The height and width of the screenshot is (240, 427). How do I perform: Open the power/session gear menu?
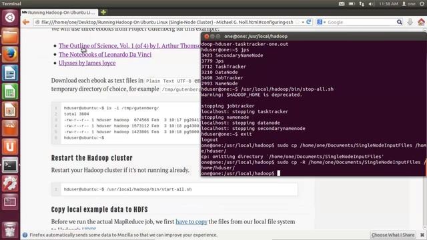click(x=422, y=4)
